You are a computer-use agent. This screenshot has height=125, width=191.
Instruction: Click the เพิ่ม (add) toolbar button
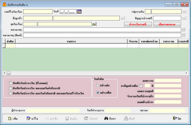(x=13, y=118)
